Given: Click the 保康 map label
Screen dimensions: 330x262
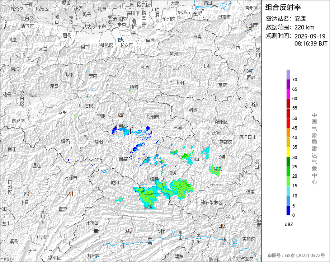Looking at the screenshot, I should 250,192.
